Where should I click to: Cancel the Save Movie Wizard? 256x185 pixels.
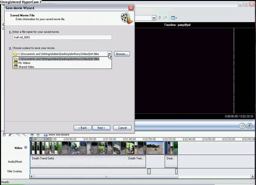coord(122,128)
